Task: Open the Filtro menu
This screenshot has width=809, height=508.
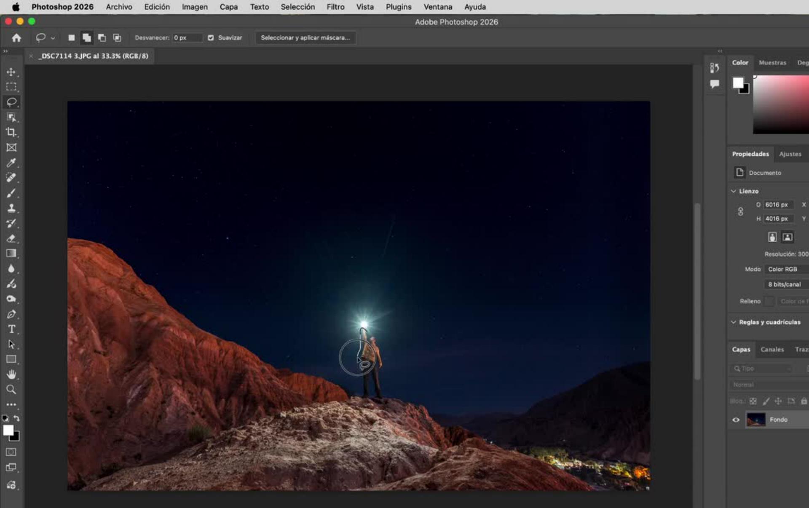Action: tap(335, 7)
